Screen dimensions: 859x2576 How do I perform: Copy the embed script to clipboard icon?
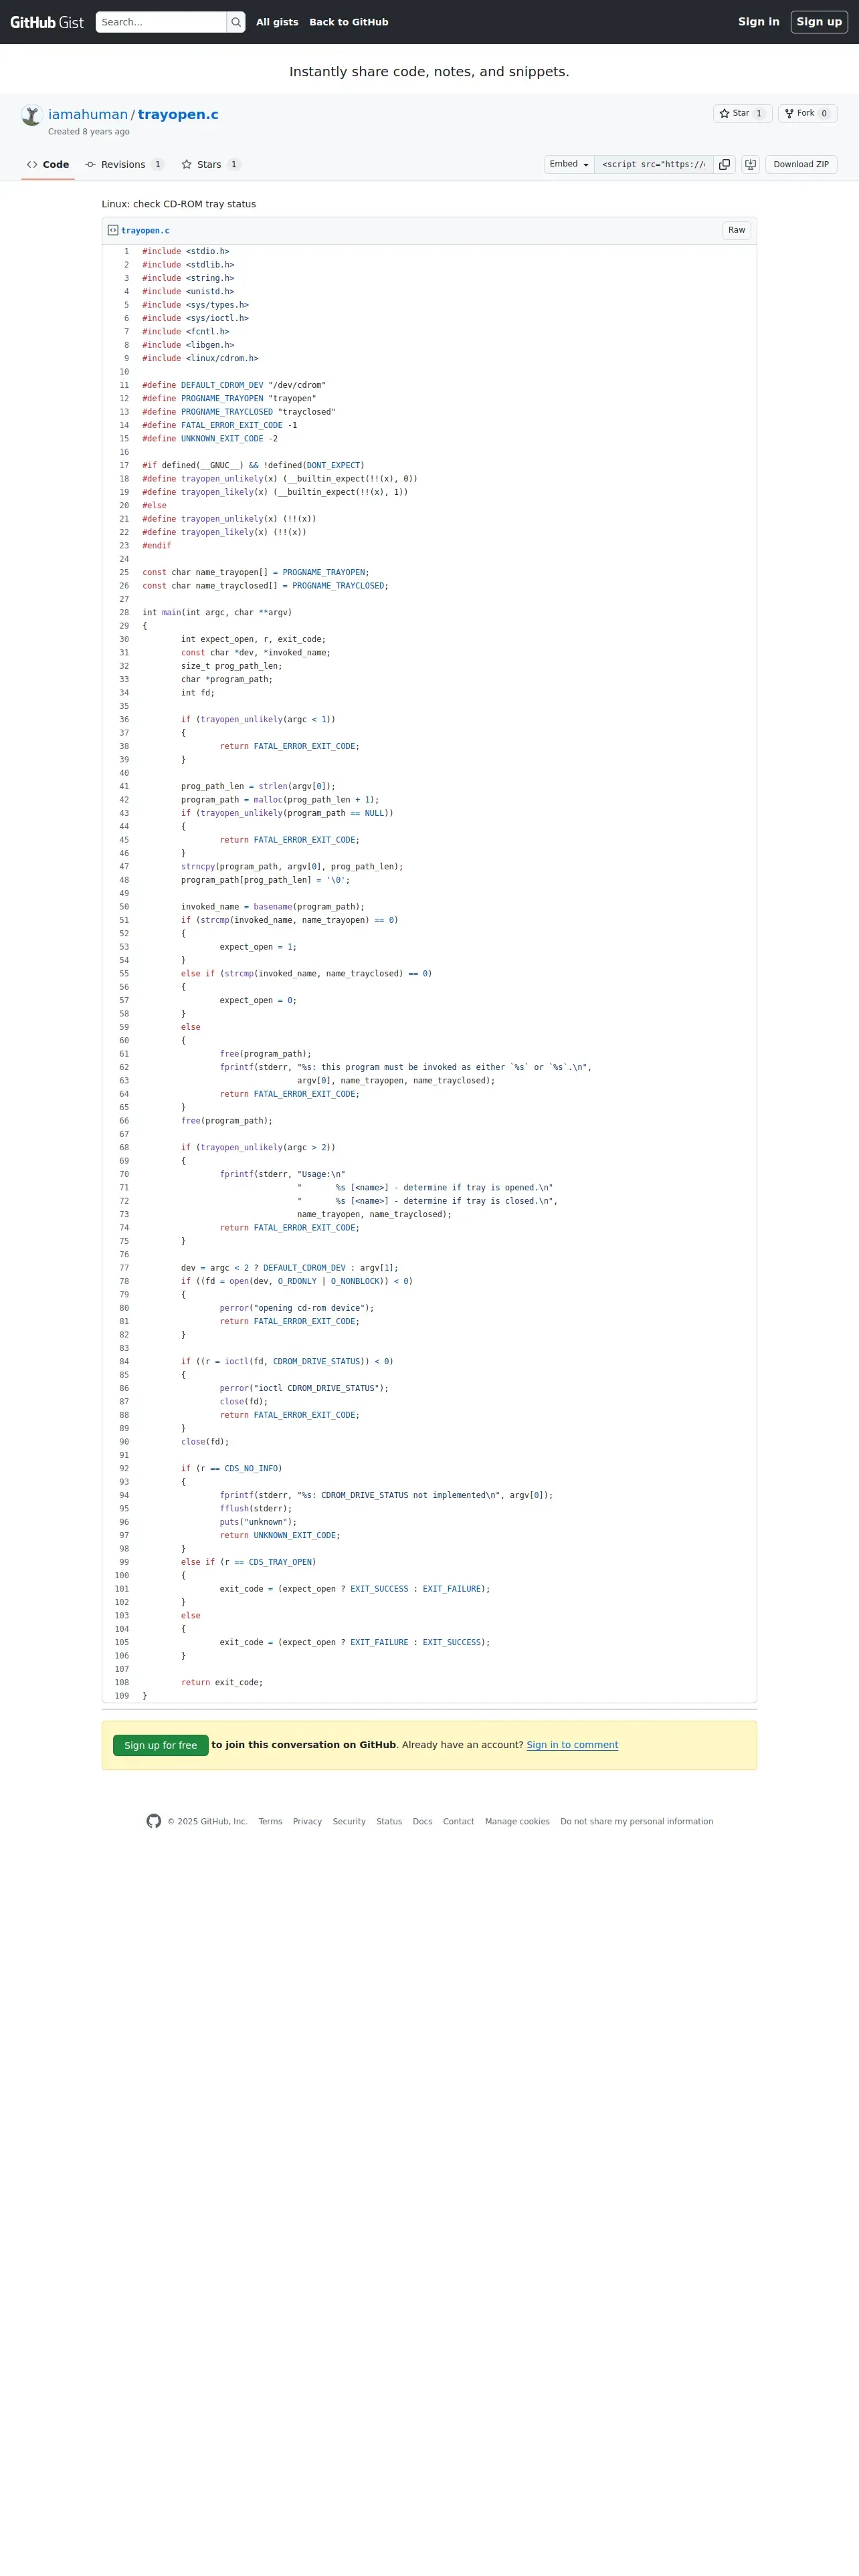coord(725,164)
